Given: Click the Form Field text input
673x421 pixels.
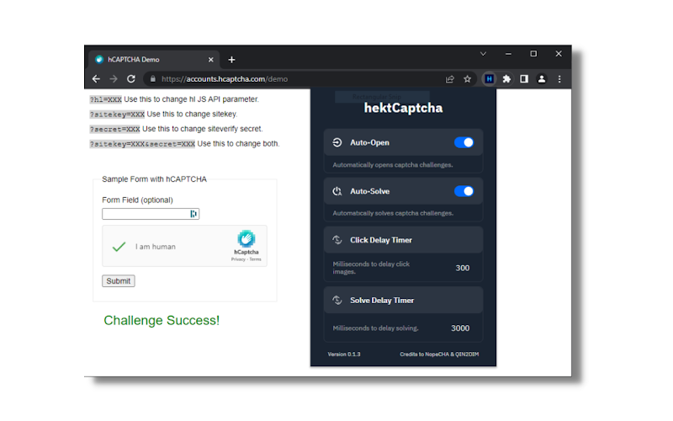Looking at the screenshot, I should click(x=151, y=214).
